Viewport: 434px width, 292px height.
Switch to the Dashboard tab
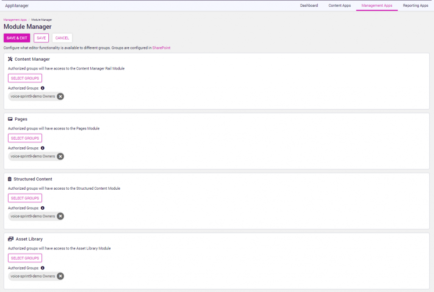point(309,6)
